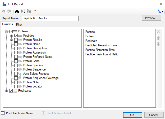The width and height of the screenshot is (165, 119).
Task: Click the X remove column icon
Action: [x=158, y=32]
